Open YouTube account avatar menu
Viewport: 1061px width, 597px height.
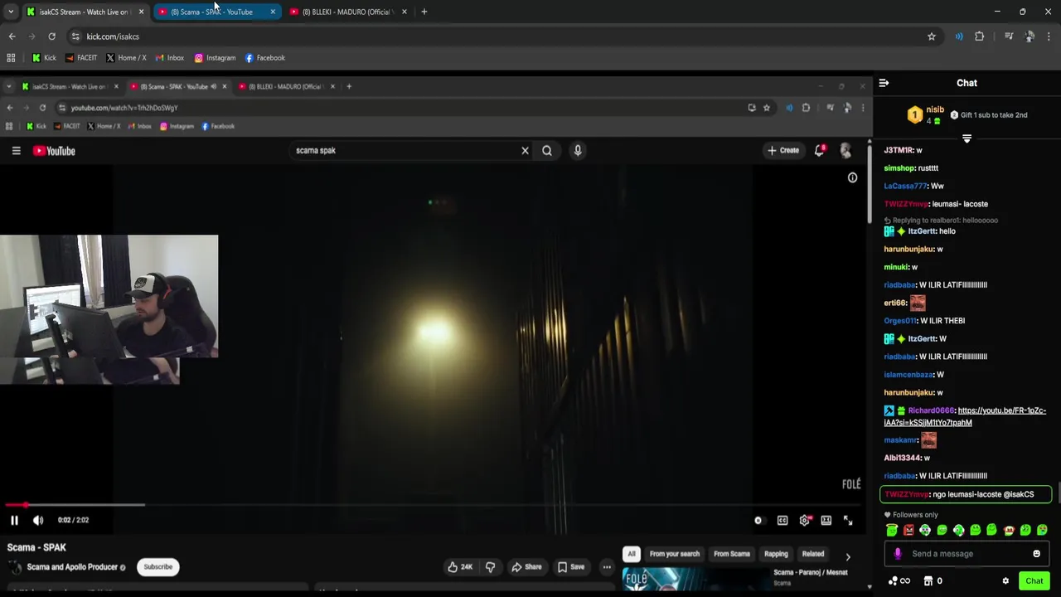pyautogui.click(x=845, y=150)
